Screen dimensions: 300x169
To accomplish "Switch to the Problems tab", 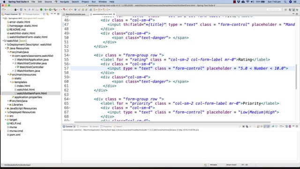I will [x=82, y=126].
